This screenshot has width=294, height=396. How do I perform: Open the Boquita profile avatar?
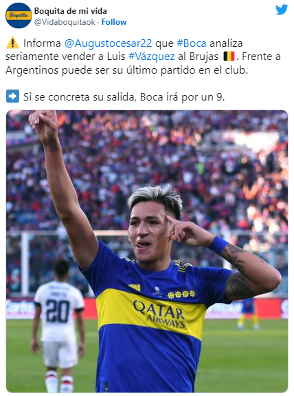(x=19, y=16)
